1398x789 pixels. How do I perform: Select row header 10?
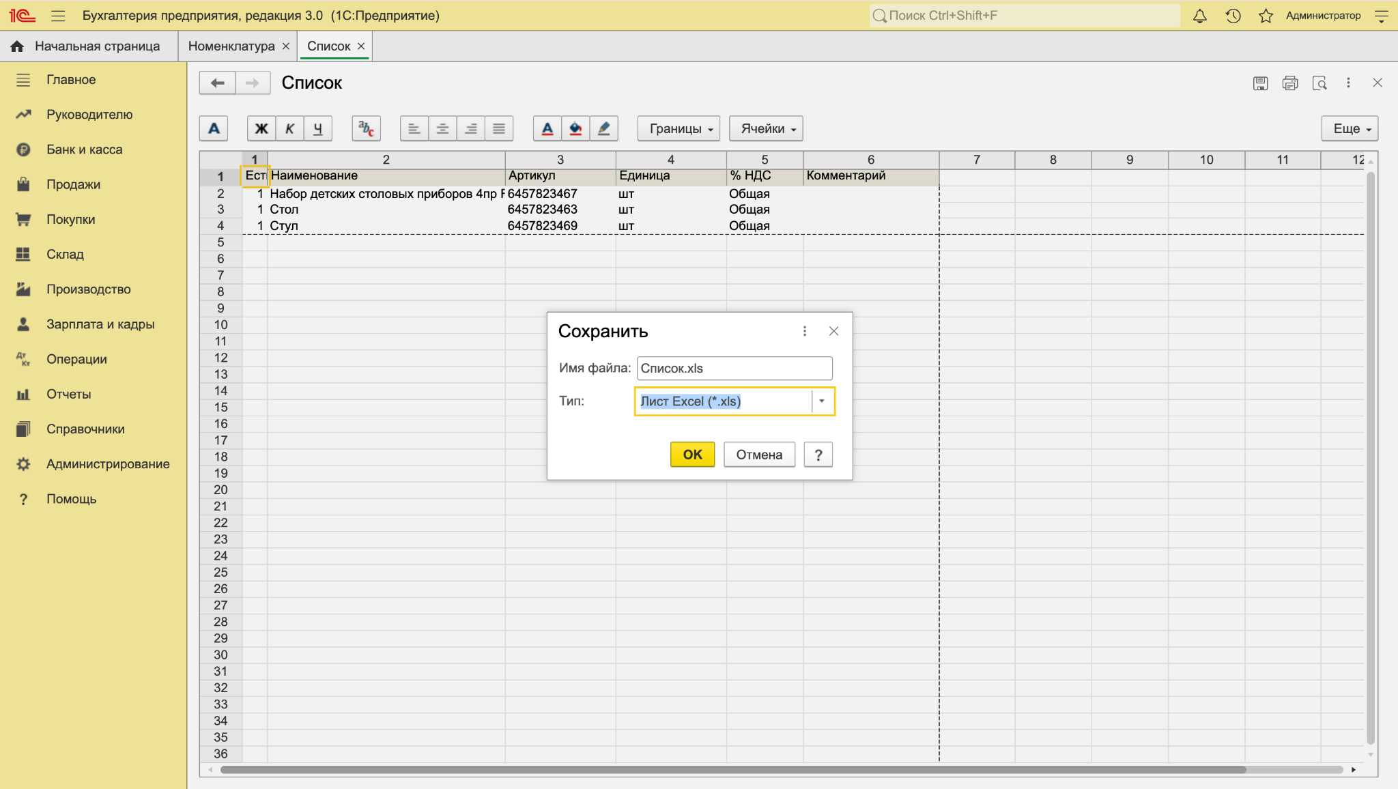(x=220, y=325)
